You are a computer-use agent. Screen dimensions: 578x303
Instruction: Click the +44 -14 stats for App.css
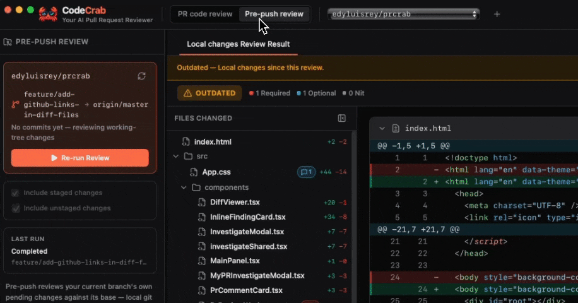point(333,172)
